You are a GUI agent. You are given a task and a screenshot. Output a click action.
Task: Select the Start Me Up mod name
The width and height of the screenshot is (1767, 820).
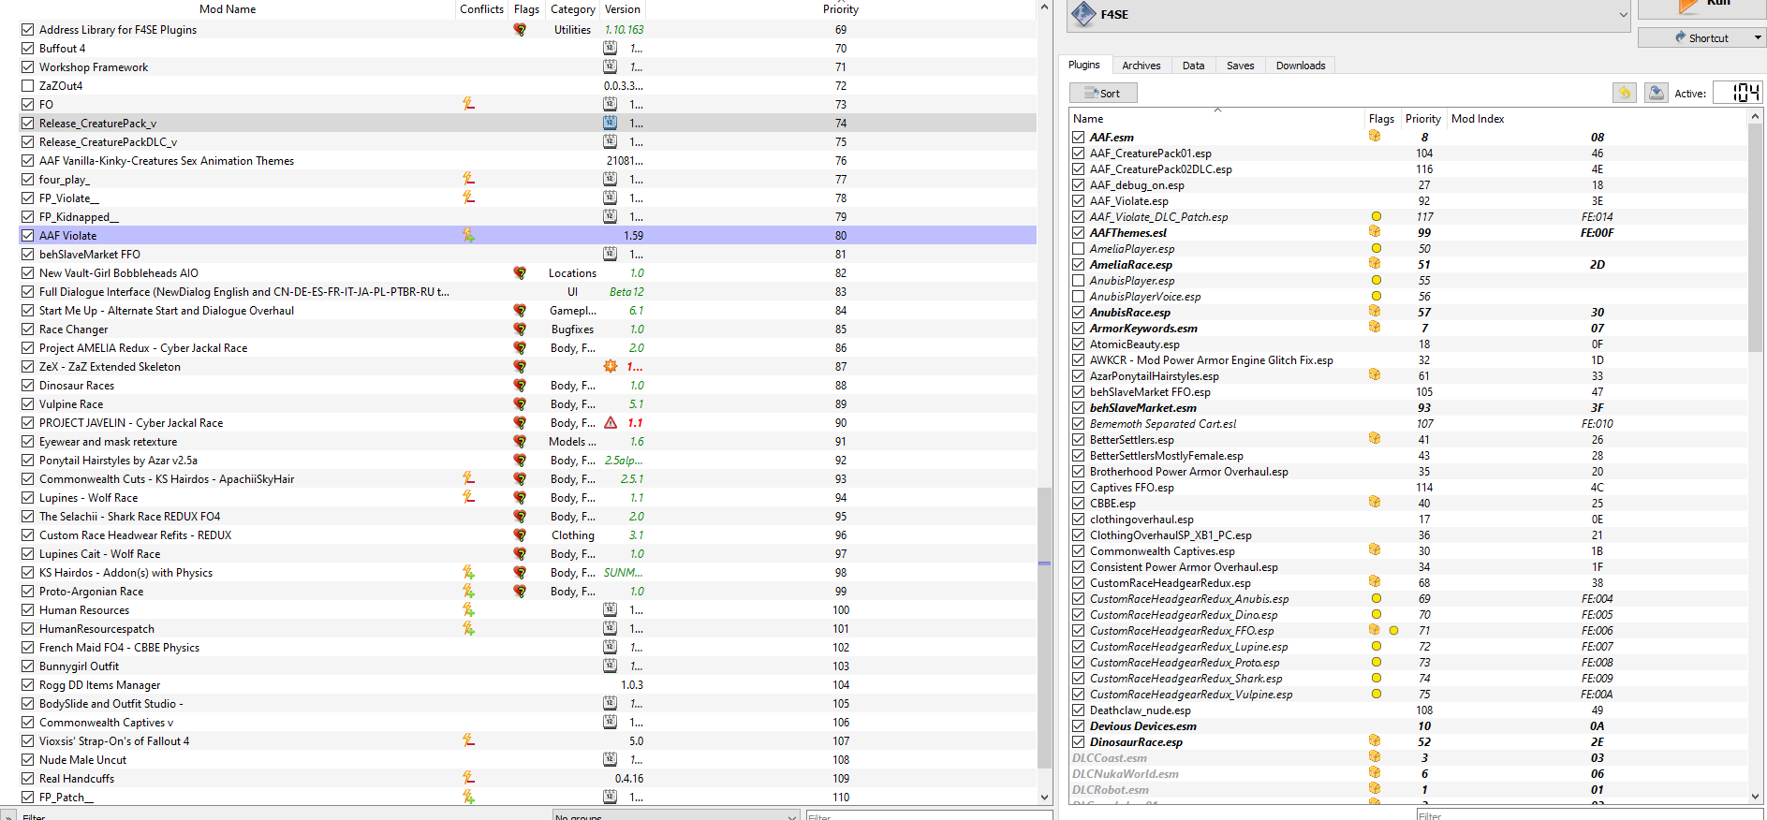167,311
